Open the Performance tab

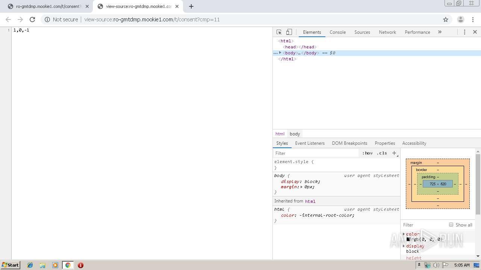pos(417,32)
